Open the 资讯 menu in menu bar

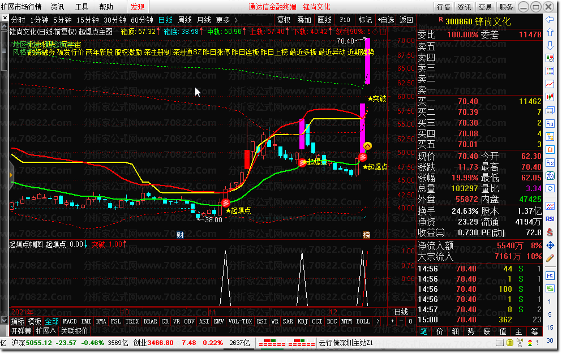tap(57, 7)
